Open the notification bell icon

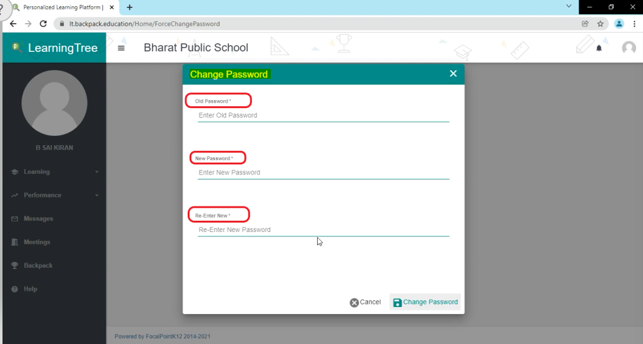click(x=599, y=48)
